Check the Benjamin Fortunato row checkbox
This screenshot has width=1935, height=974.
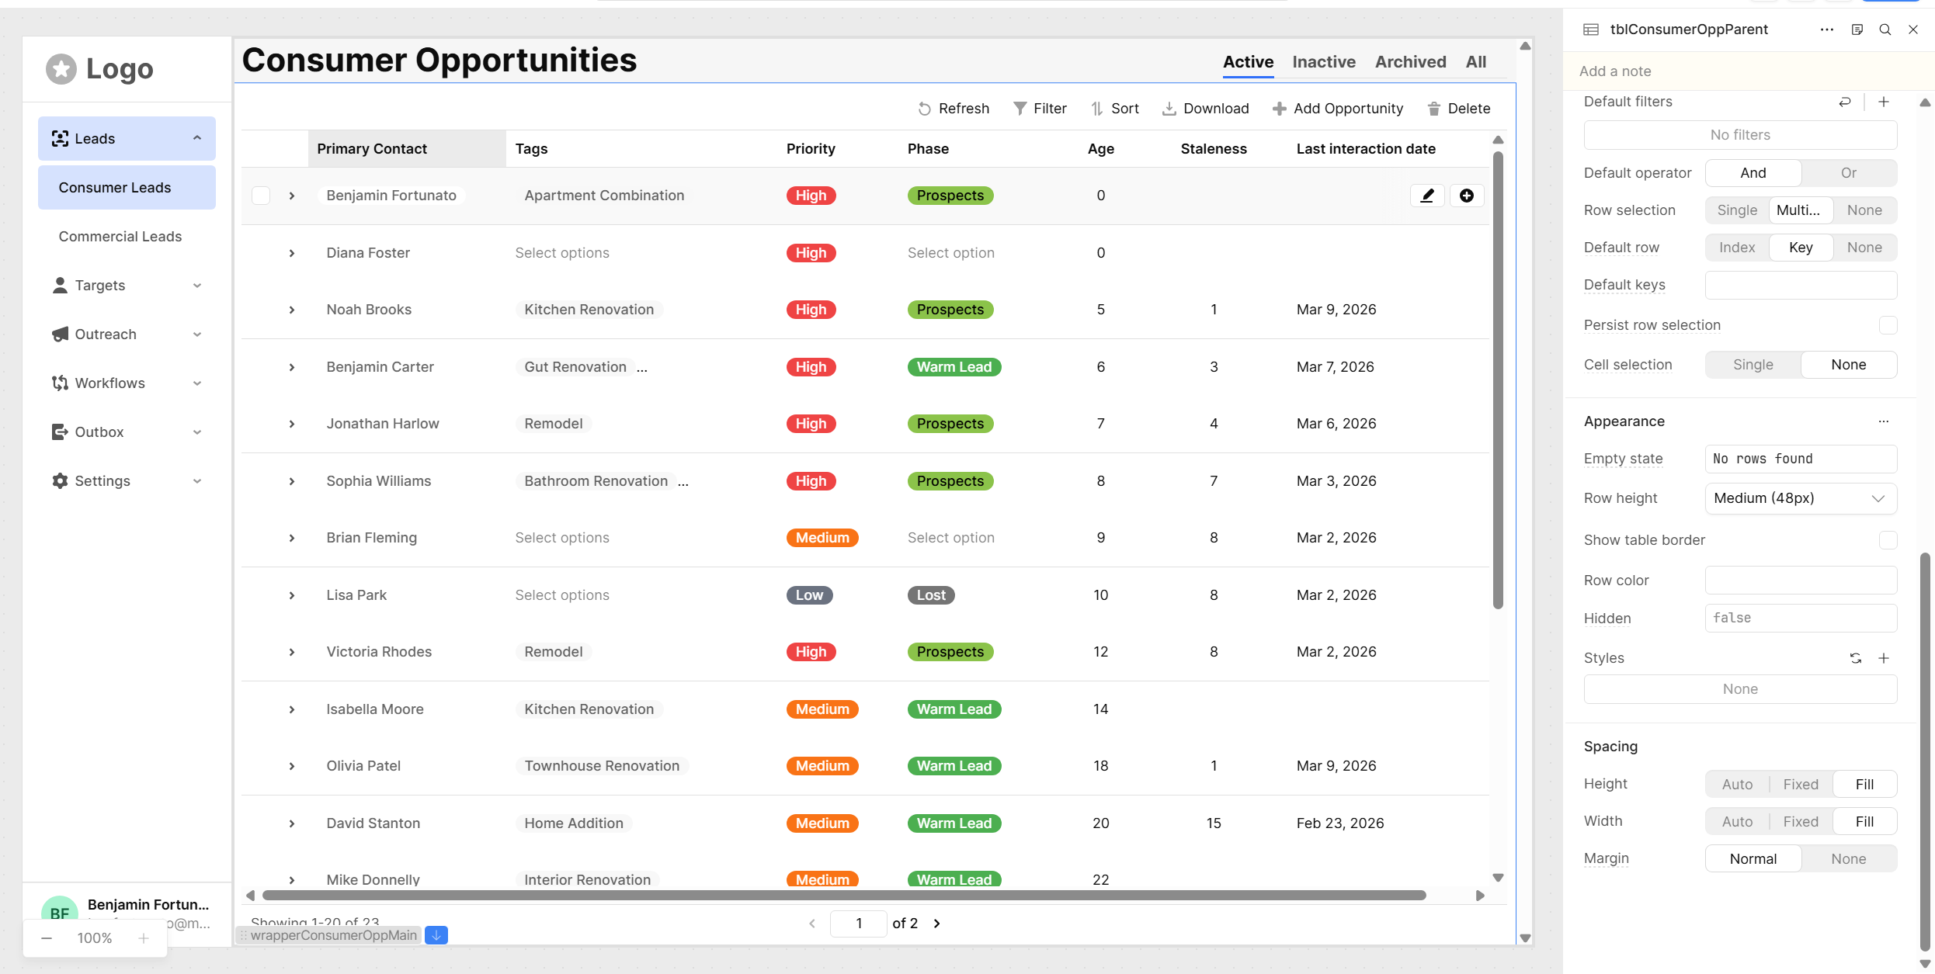tap(261, 196)
